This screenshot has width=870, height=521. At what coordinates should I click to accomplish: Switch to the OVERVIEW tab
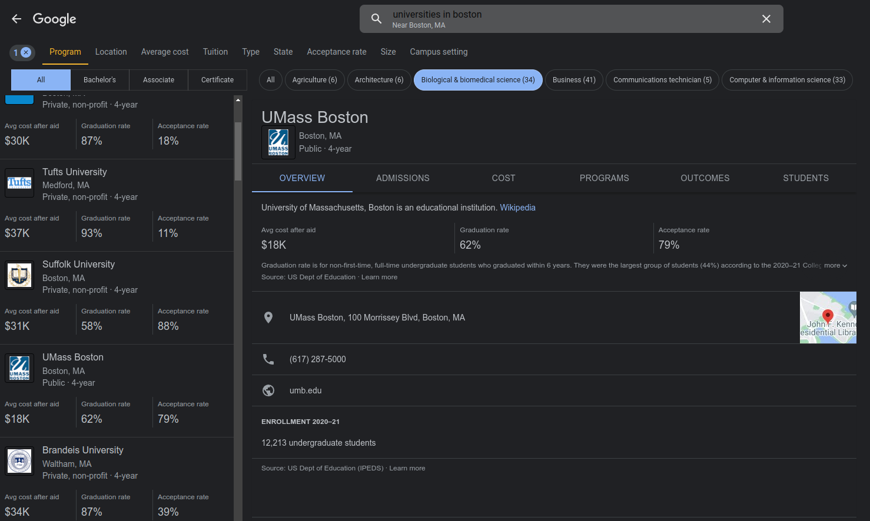pyautogui.click(x=302, y=178)
